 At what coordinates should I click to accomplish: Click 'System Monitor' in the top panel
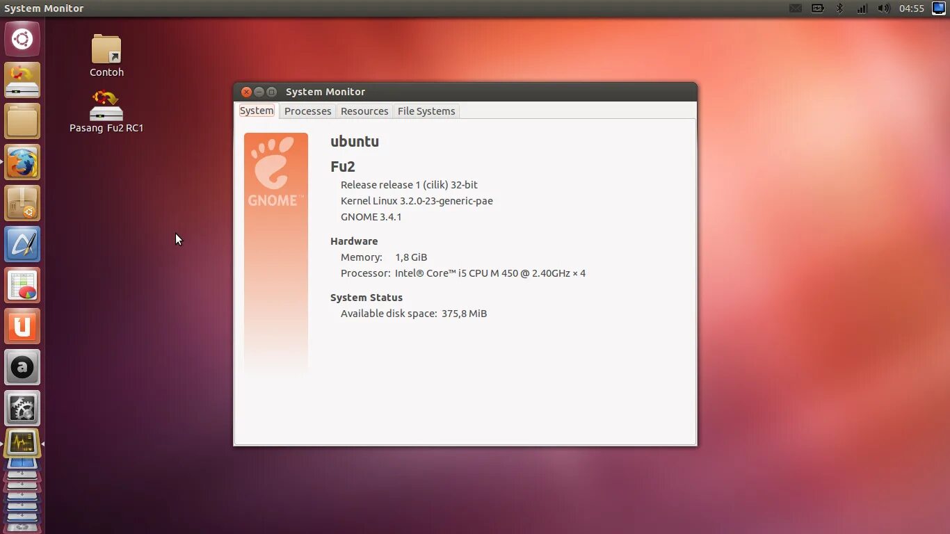[44, 8]
